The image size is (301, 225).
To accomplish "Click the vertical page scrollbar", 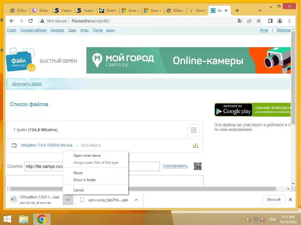I will 293,77.
